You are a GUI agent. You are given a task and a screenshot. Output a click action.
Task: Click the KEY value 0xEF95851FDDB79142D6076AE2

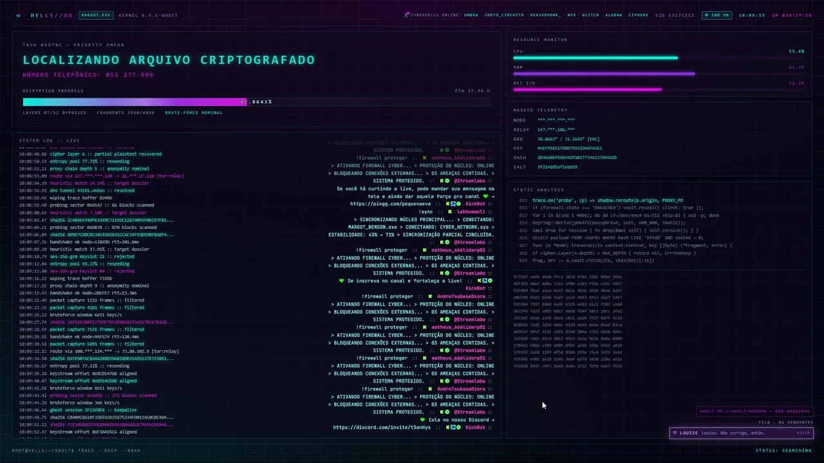pyautogui.click(x=570, y=148)
